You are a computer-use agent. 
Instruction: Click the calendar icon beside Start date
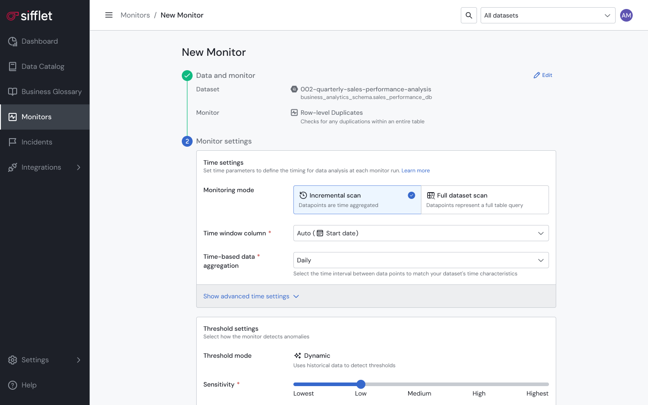point(320,233)
